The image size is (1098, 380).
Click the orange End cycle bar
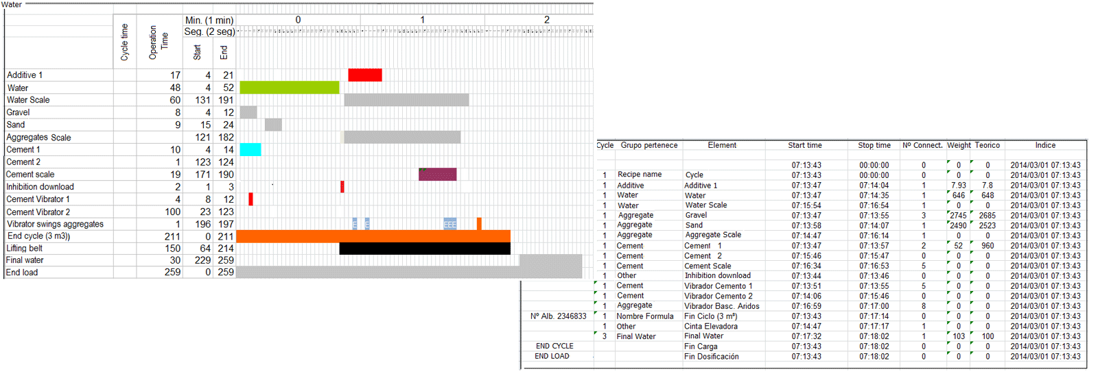coord(373,236)
